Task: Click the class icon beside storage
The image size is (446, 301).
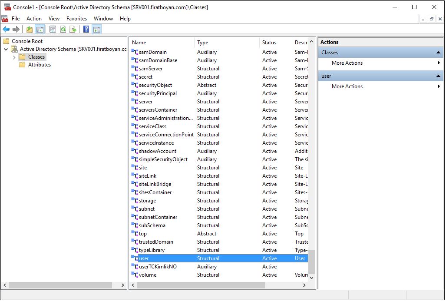Action: point(135,200)
